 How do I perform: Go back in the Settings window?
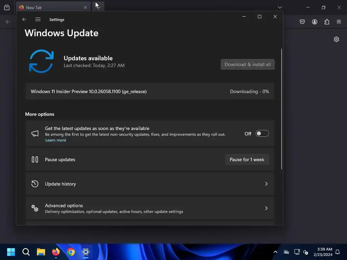tap(24, 19)
